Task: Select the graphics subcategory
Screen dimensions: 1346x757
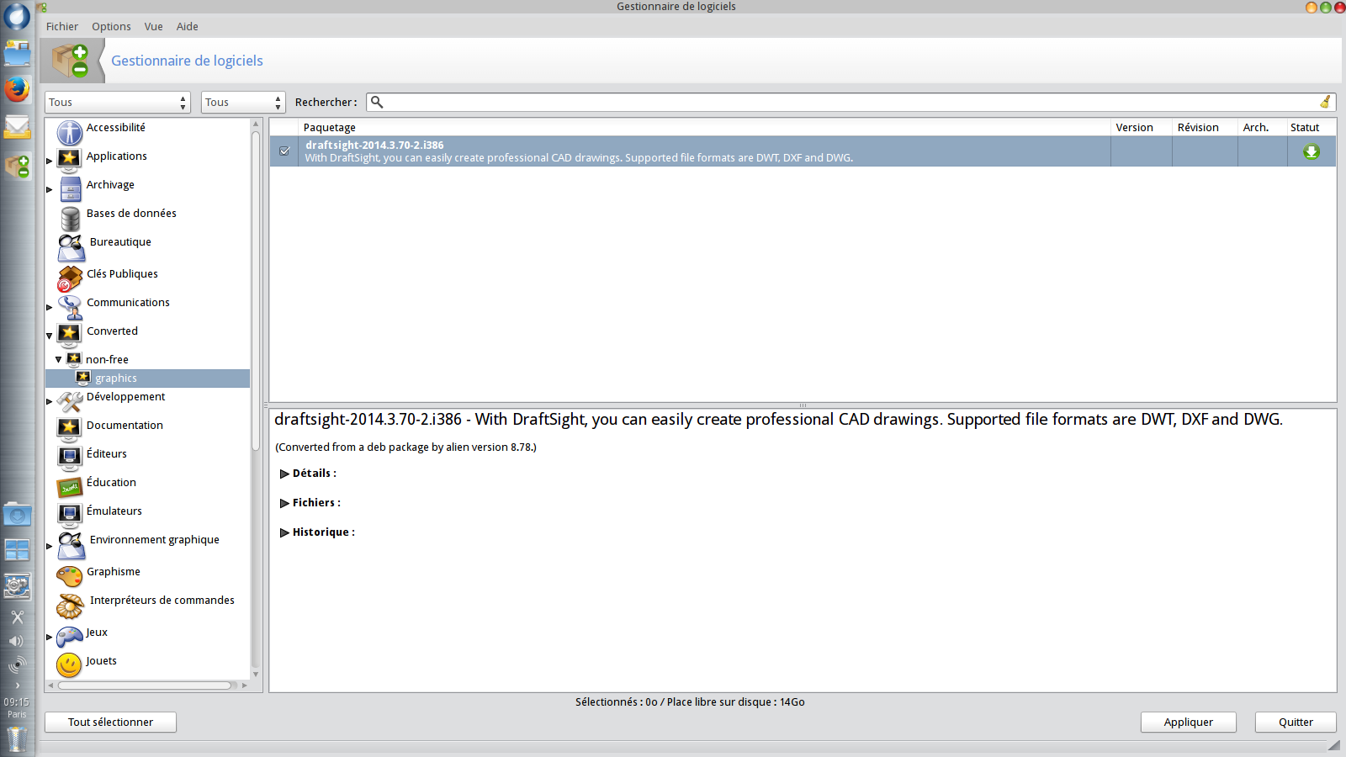Action: pyautogui.click(x=116, y=378)
